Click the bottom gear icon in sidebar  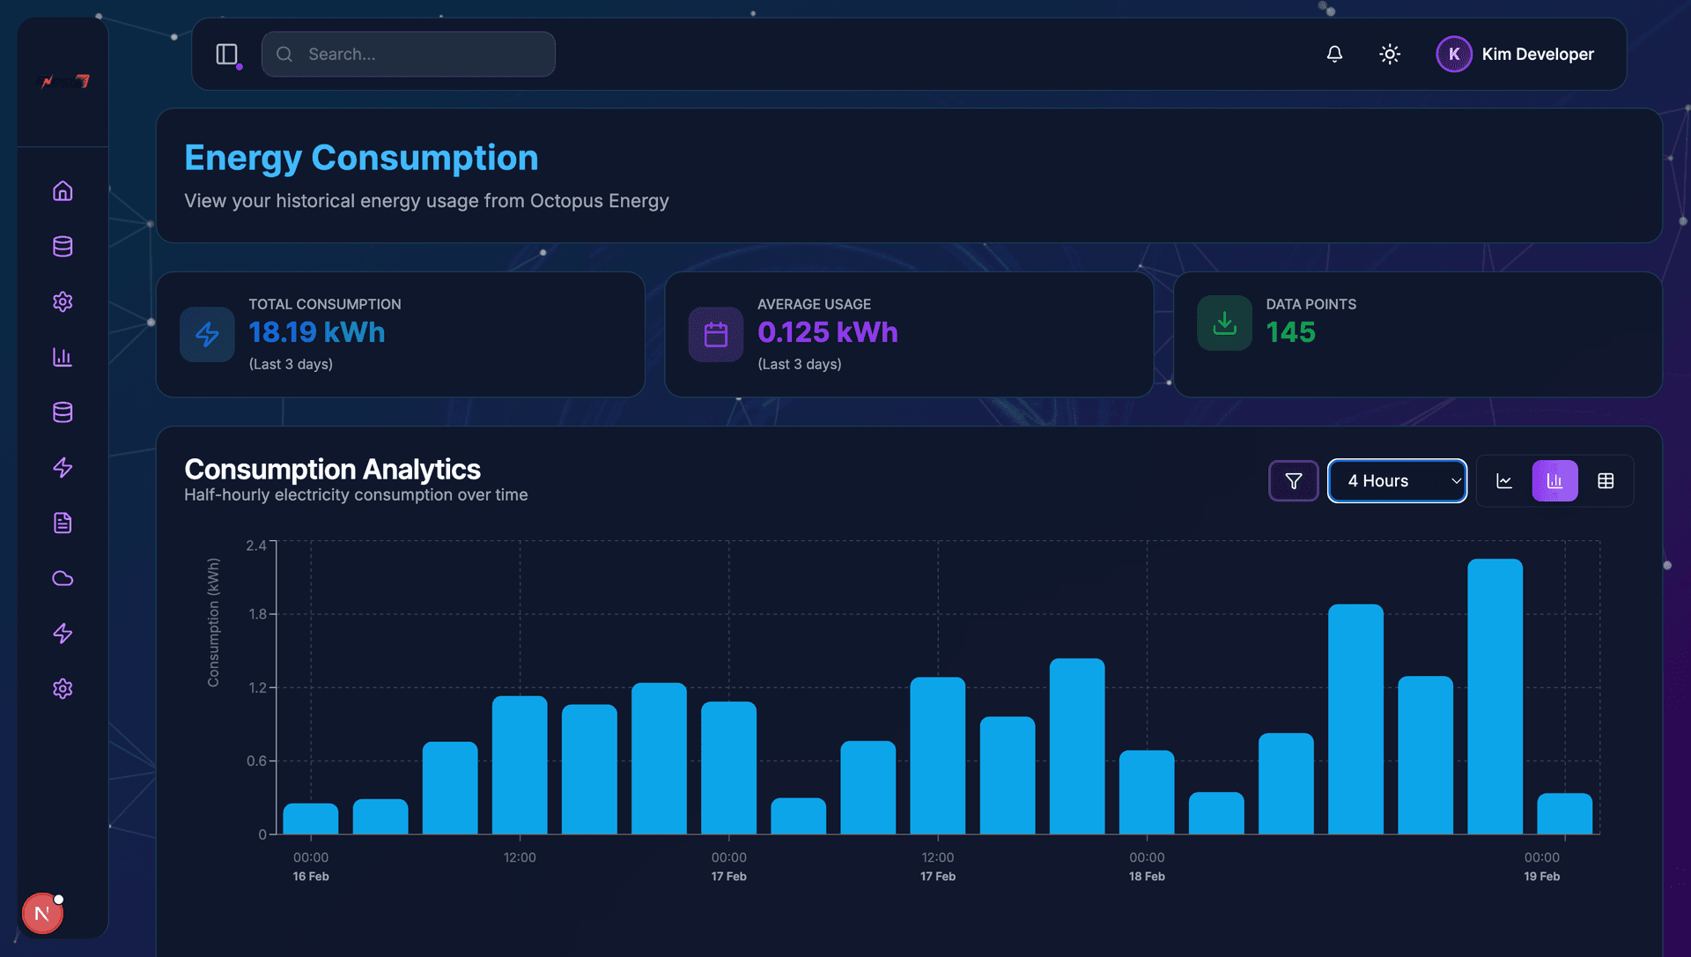coord(63,688)
